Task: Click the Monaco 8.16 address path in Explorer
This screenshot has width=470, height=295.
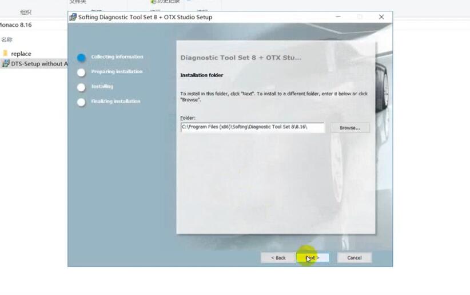Action: click(x=15, y=25)
